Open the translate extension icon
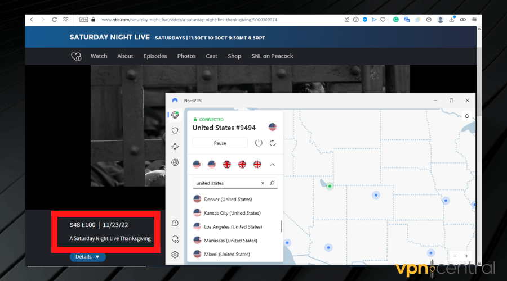507x281 pixels. pos(407,20)
